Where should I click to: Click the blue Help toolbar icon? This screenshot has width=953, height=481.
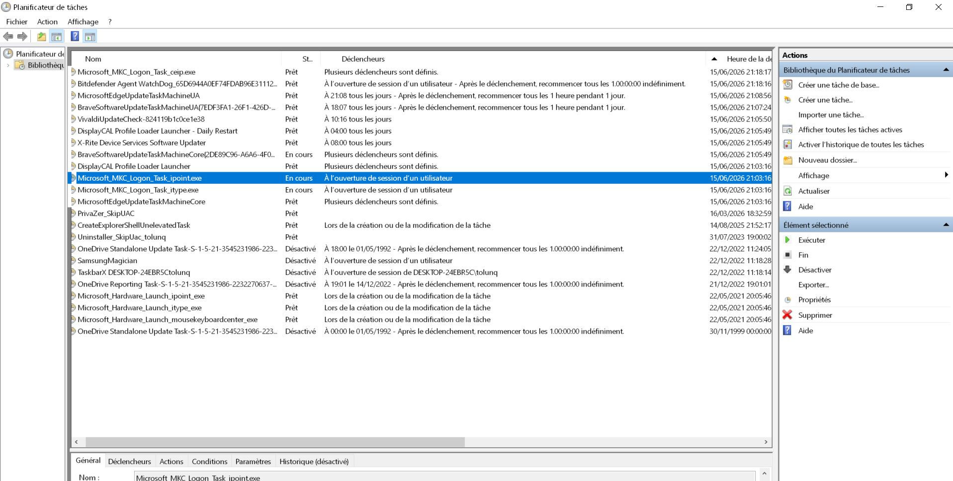click(75, 36)
